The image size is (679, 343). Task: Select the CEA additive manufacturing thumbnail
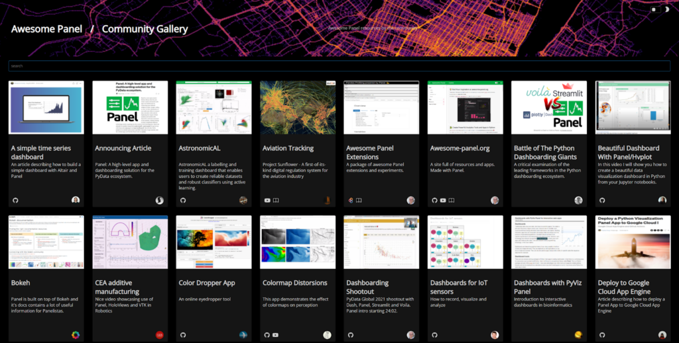click(x=129, y=242)
